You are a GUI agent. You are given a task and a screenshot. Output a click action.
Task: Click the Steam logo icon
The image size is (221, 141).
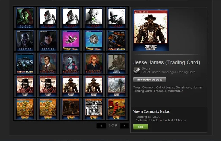tap(137, 70)
